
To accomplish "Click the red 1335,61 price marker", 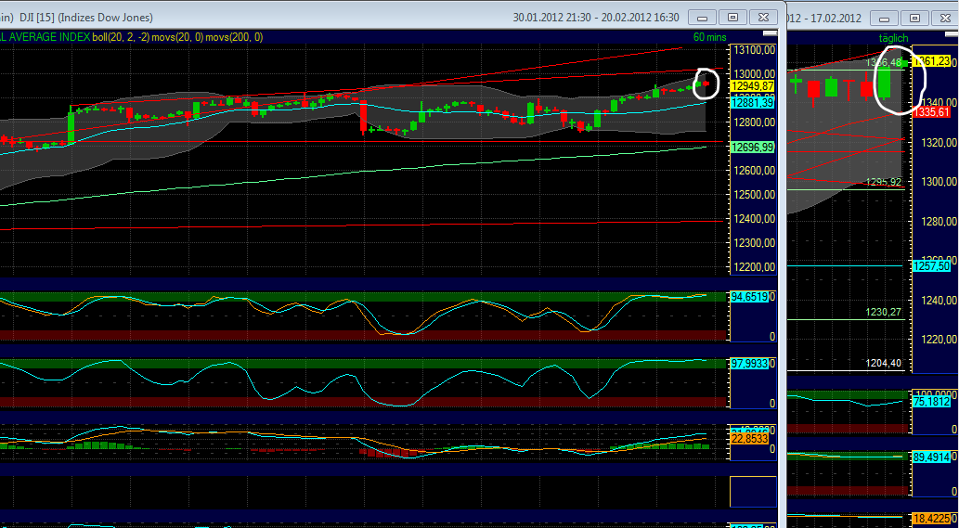I will pyautogui.click(x=932, y=111).
